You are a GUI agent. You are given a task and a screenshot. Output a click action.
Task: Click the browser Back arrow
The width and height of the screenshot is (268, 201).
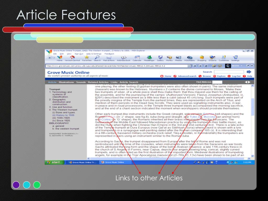50,58
